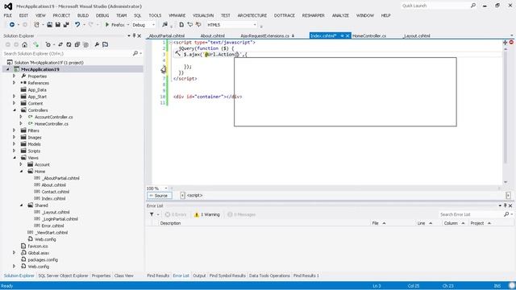The width and height of the screenshot is (516, 290).
Task: Click the Open File toolbar icon
Action: (x=49, y=25)
